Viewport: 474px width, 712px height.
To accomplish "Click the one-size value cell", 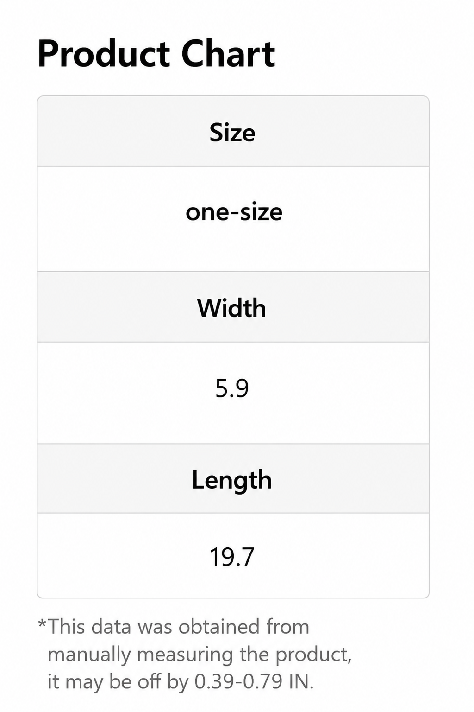I will click(233, 219).
